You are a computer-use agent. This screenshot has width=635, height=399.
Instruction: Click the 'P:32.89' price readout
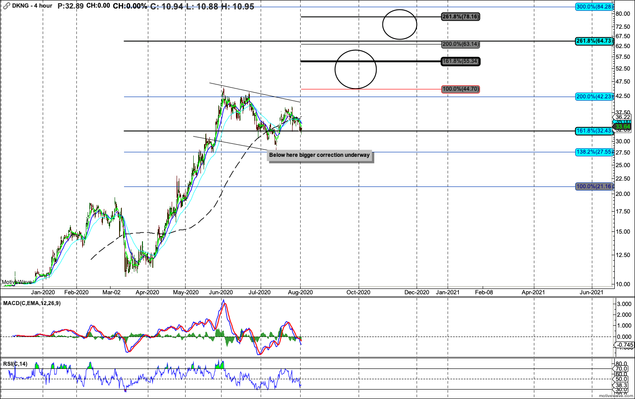pyautogui.click(x=71, y=6)
